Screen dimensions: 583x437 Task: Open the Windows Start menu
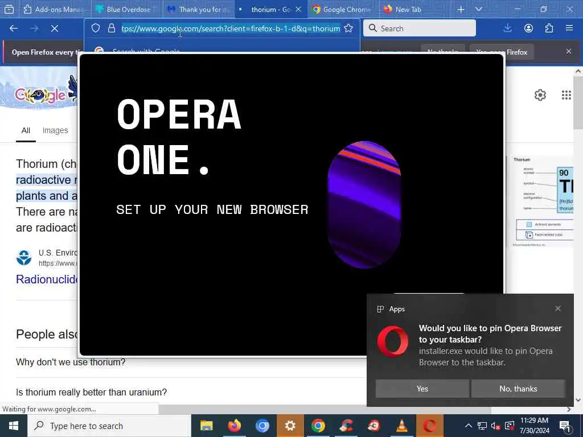14,426
